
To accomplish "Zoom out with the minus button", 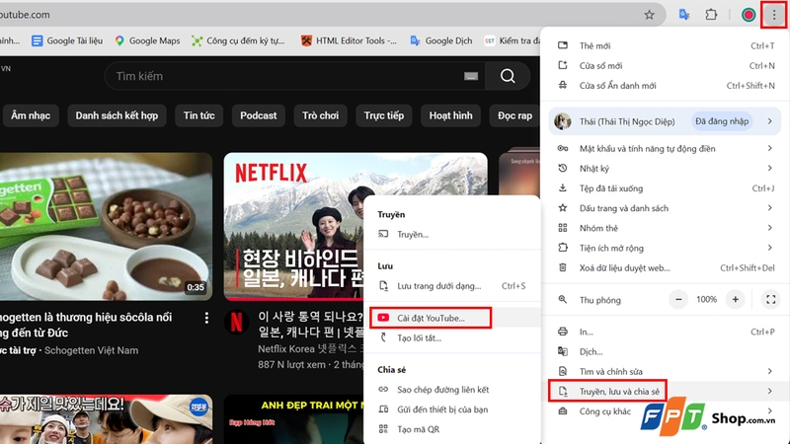I will pyautogui.click(x=678, y=300).
